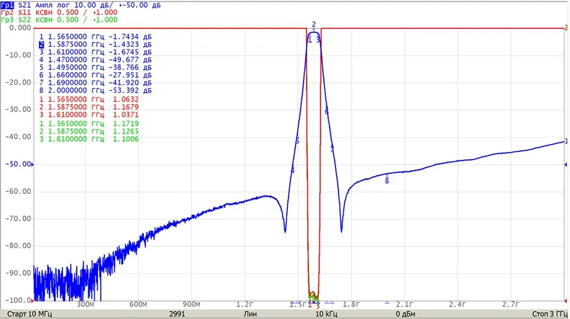The image size is (570, 319).
Task: Select blue marker row 8 at 2.0000000 ГГц
Action: [95, 90]
